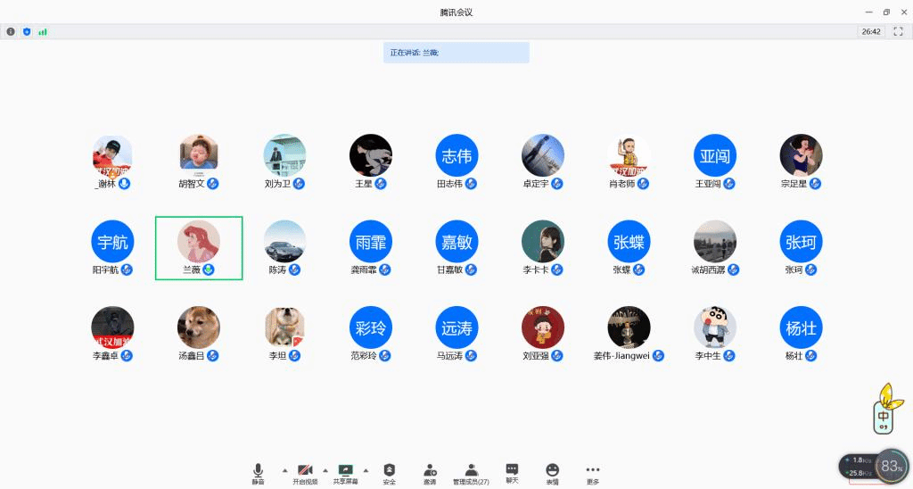This screenshot has height=489, width=913.
Task: Turn on camera via 开启视频
Action: click(x=305, y=474)
